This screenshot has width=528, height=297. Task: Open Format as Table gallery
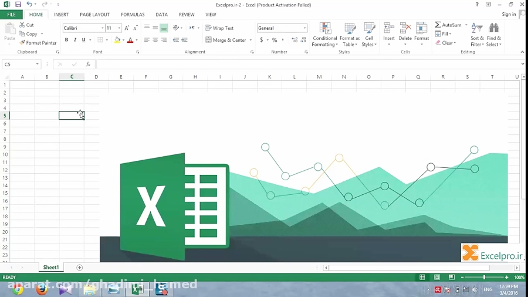(x=350, y=35)
